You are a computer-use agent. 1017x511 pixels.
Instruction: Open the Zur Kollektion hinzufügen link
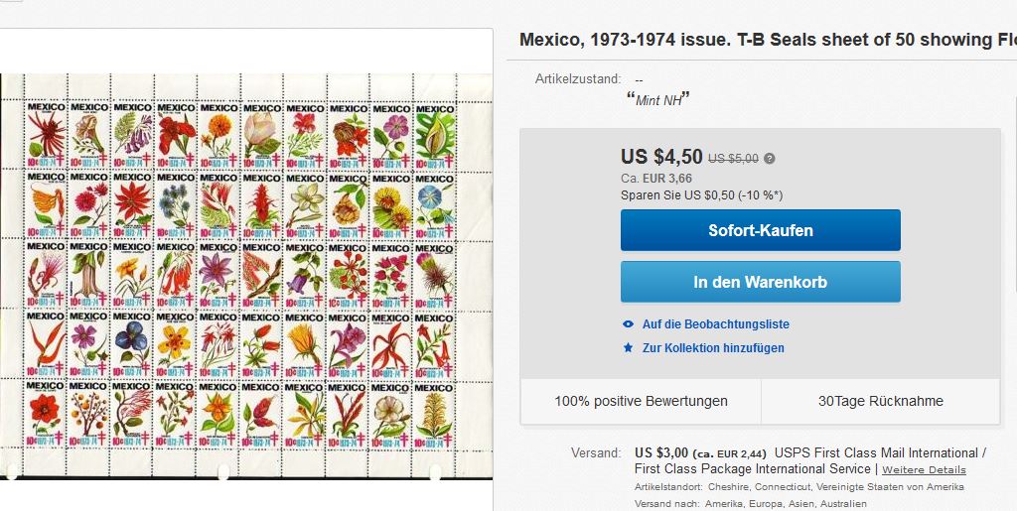click(x=713, y=348)
